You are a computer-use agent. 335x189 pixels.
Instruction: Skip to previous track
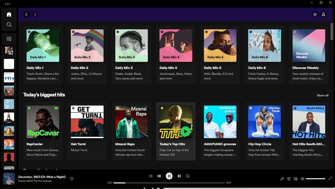pos(159,176)
